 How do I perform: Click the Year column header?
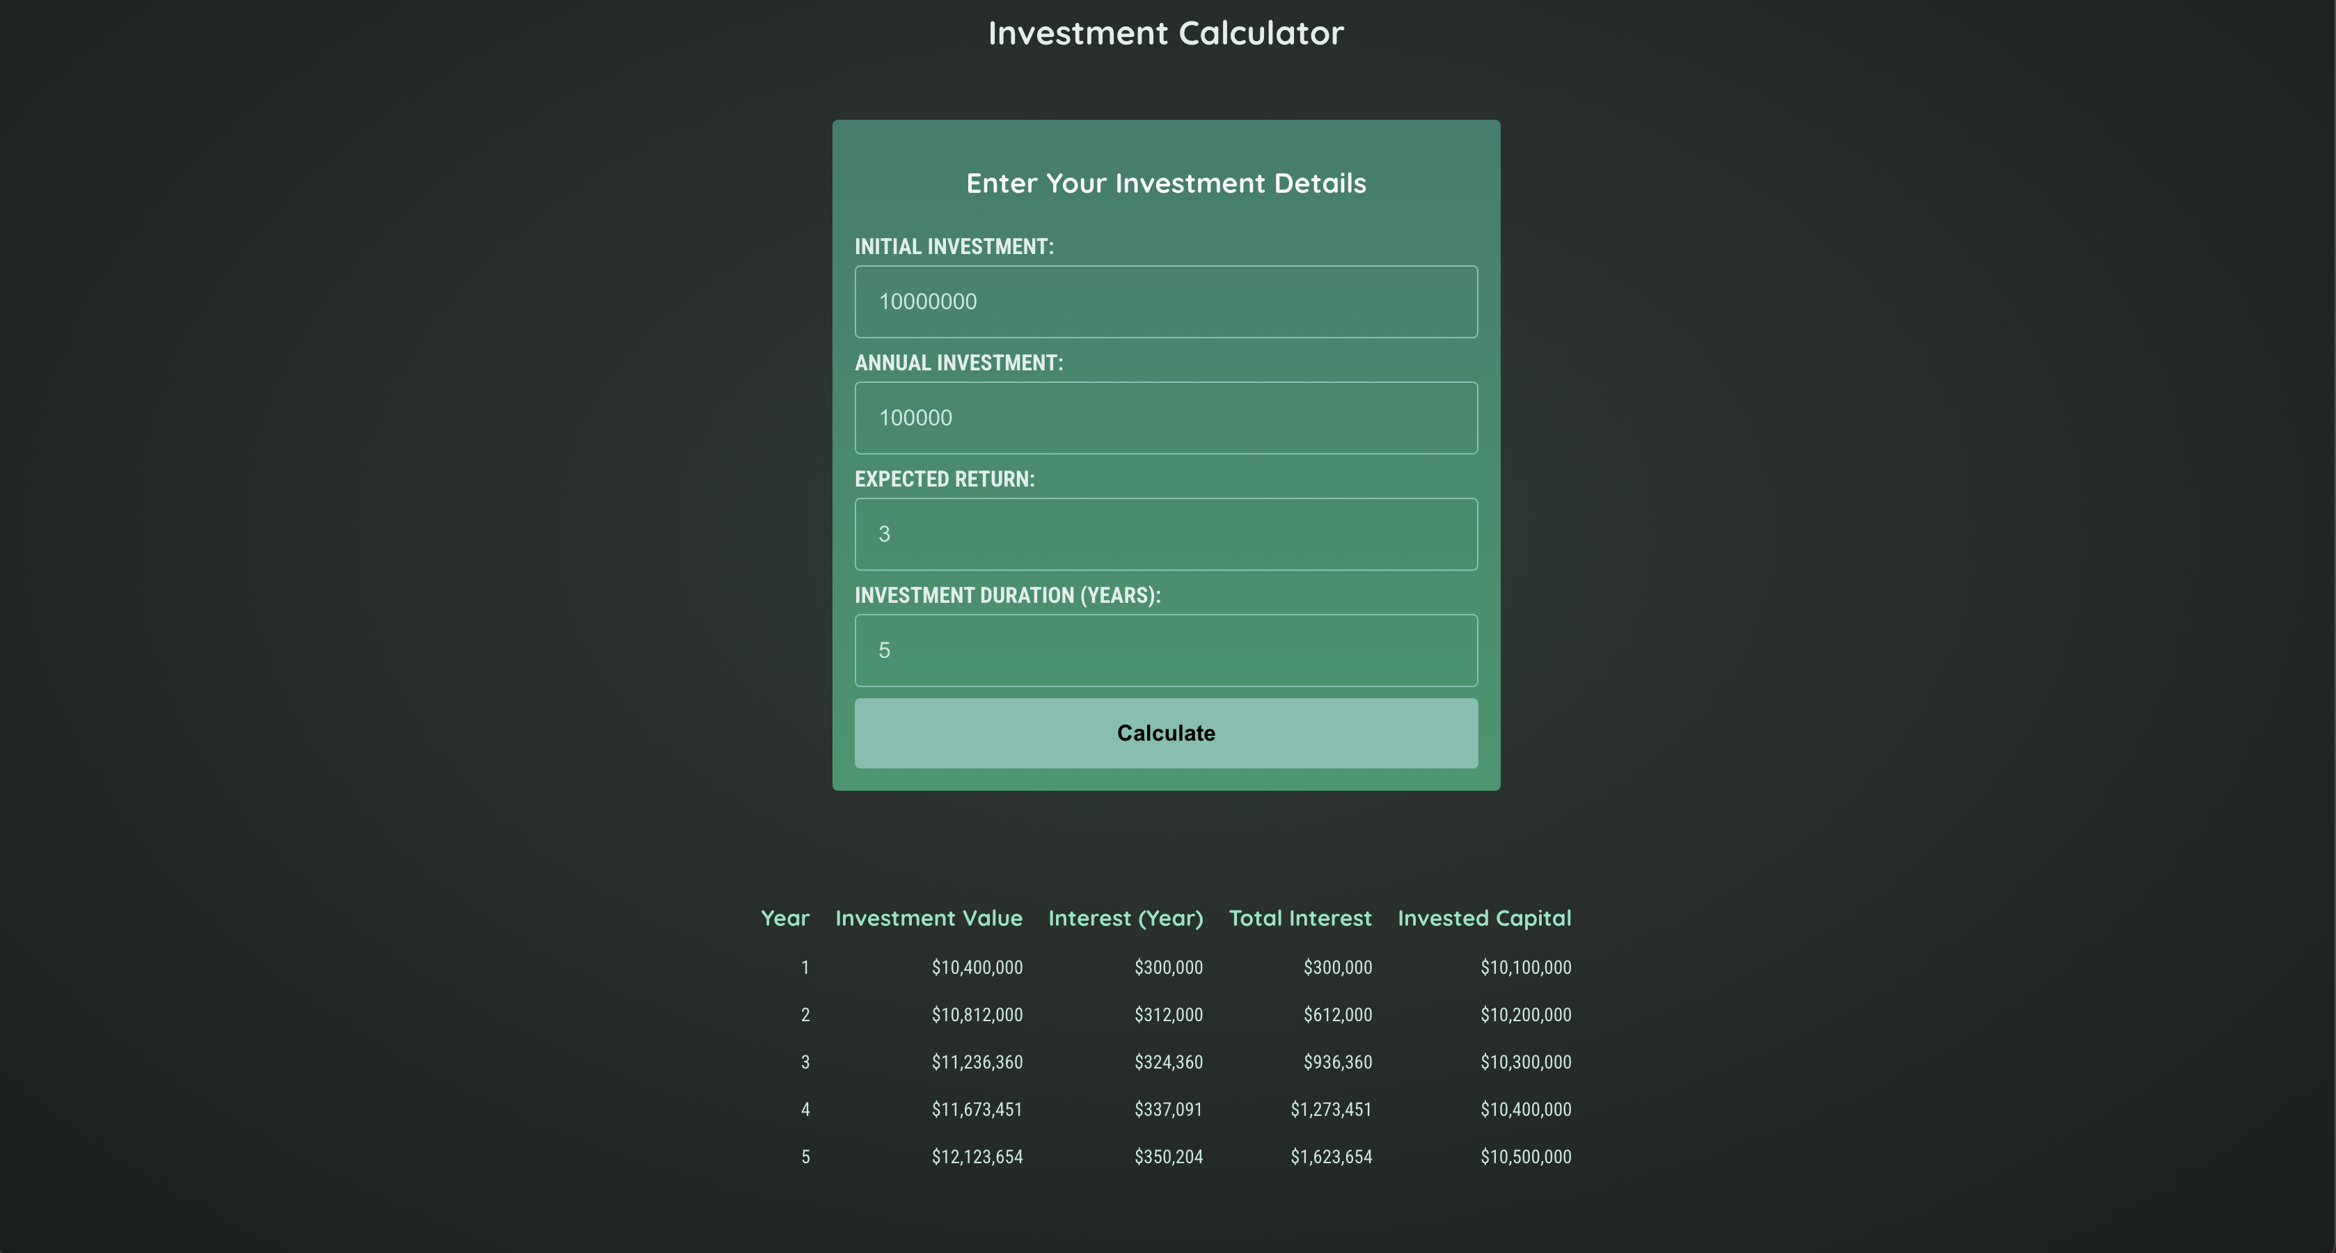(x=784, y=918)
